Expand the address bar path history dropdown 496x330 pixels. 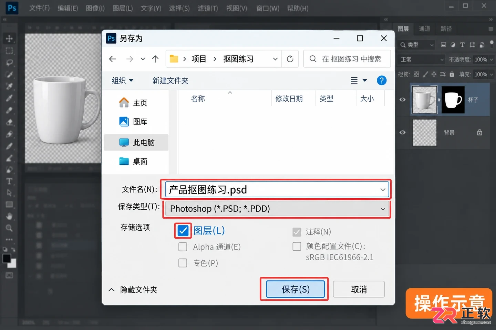(x=275, y=59)
